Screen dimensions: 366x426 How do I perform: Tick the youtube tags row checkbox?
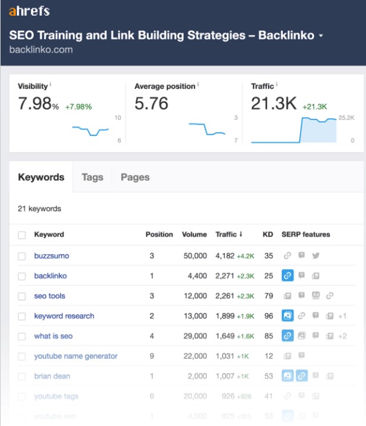pos(22,396)
